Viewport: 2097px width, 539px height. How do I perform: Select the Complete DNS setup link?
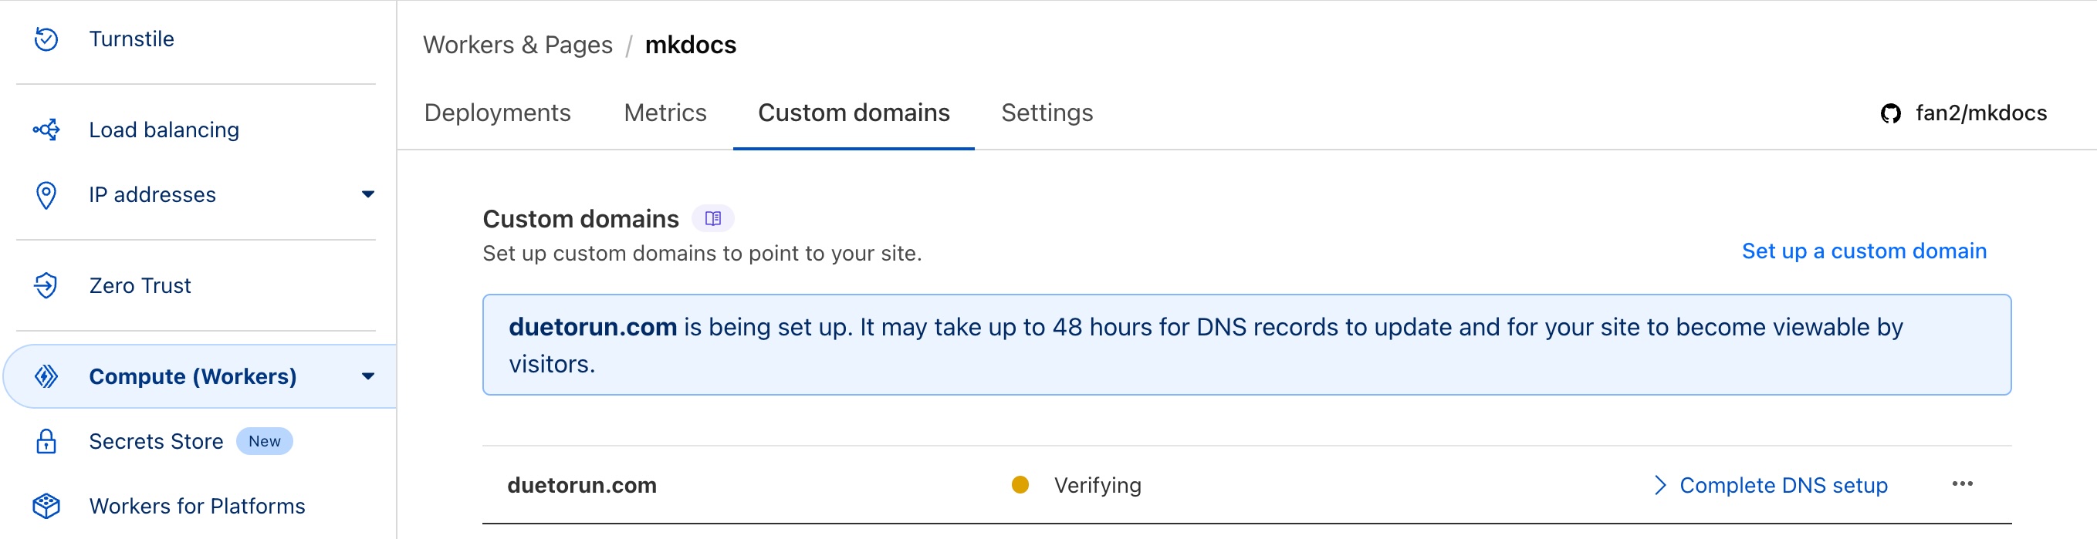tap(1783, 484)
